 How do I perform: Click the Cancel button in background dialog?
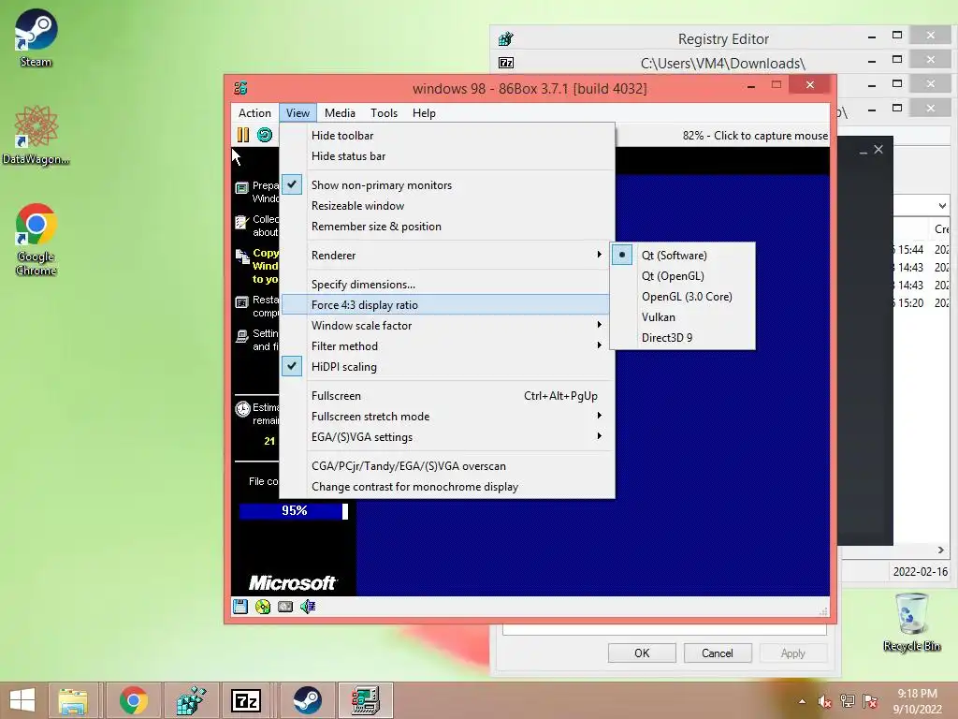pos(718,653)
